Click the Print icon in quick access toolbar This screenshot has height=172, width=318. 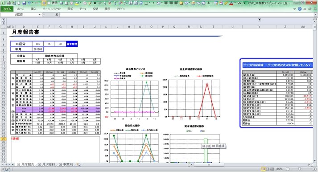point(9,3)
